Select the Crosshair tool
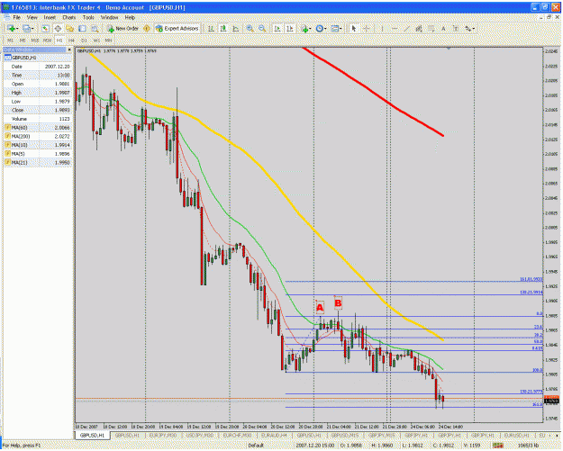 click(x=367, y=29)
